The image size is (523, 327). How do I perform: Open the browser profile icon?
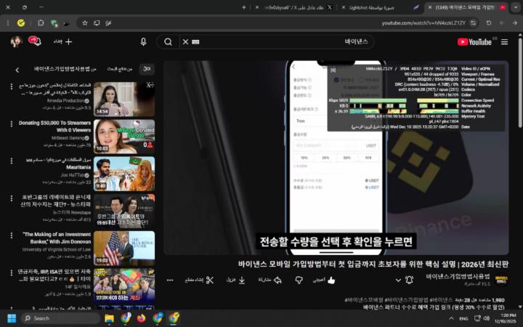20,23
